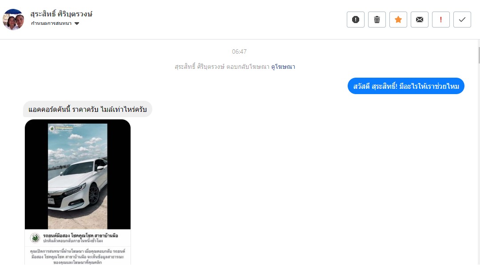
Task: Mark conversation as spam with exclamation circle icon
Action: pos(355,20)
